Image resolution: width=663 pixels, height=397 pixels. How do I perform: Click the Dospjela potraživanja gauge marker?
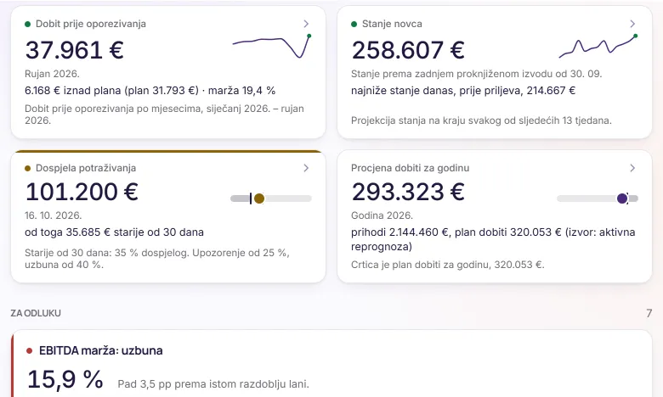tap(259, 198)
